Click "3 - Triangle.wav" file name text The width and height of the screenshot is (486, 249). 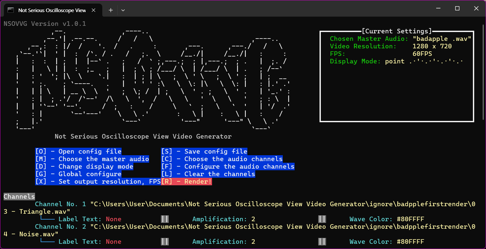click(37, 212)
